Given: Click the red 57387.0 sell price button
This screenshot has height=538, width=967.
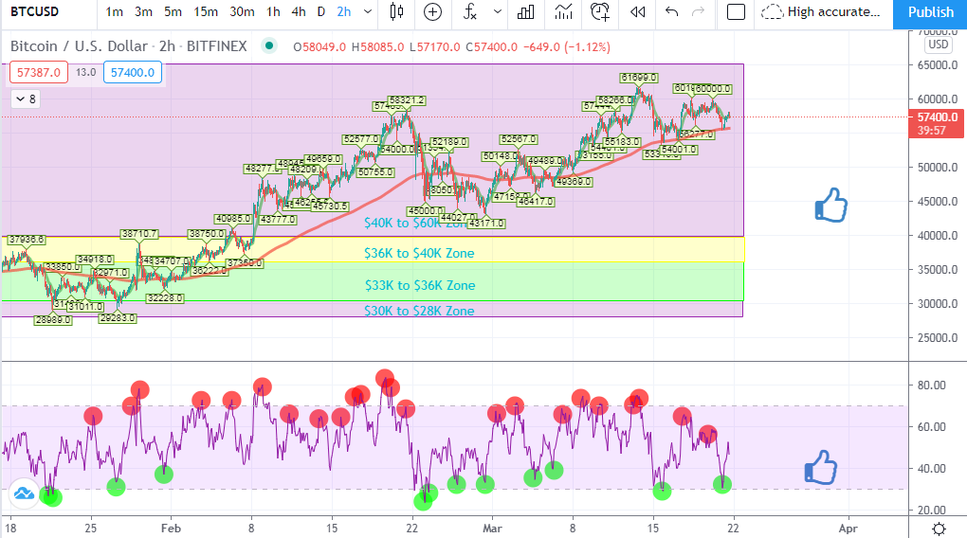Looking at the screenshot, I should 38,72.
